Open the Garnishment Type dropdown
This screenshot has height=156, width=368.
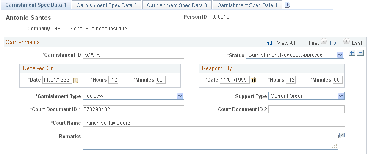point(133,96)
